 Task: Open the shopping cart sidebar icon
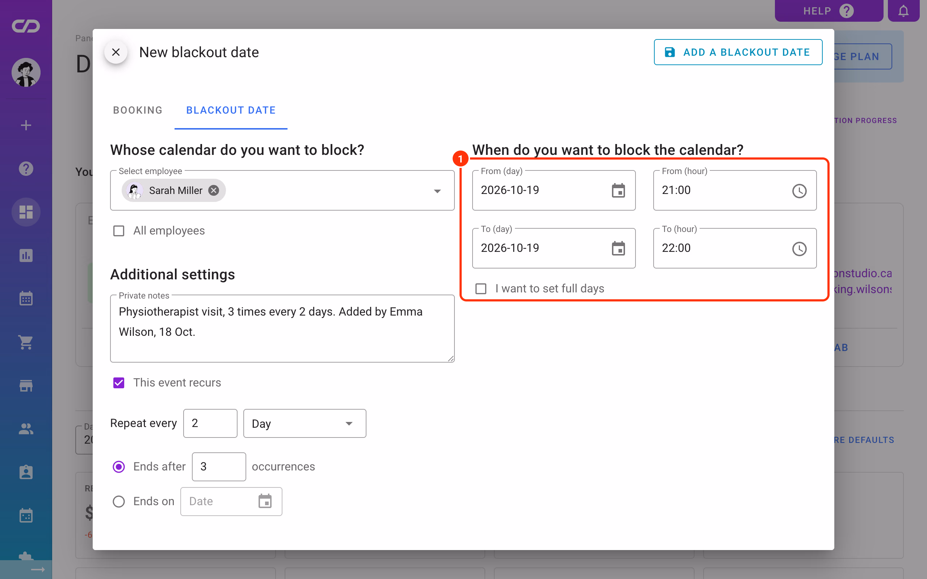[26, 342]
